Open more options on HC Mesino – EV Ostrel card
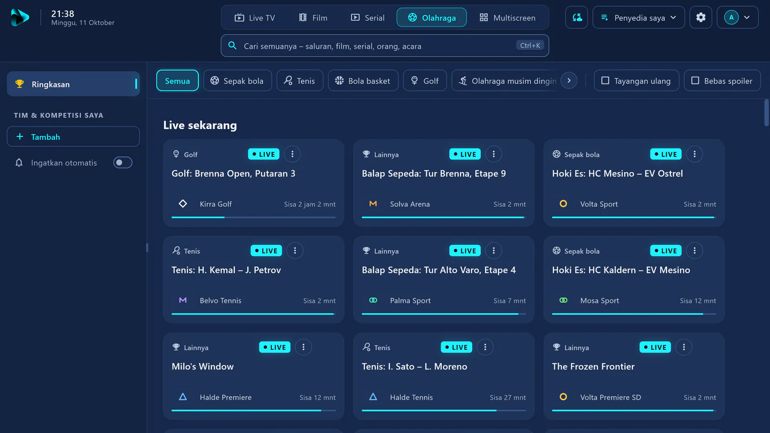 tap(694, 154)
